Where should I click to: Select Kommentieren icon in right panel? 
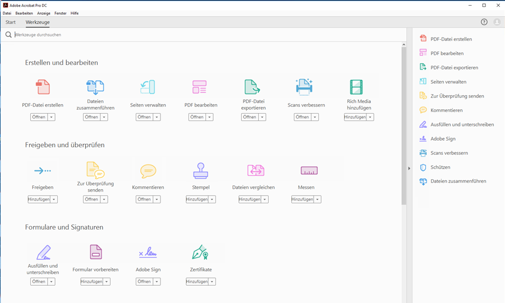tap(423, 110)
